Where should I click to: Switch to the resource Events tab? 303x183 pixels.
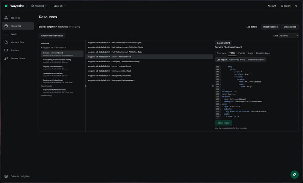coord(242,53)
